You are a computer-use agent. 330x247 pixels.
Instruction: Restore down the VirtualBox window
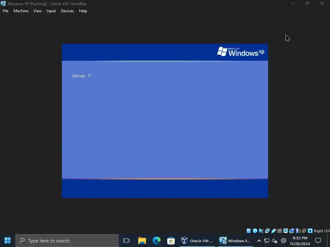[x=307, y=3]
